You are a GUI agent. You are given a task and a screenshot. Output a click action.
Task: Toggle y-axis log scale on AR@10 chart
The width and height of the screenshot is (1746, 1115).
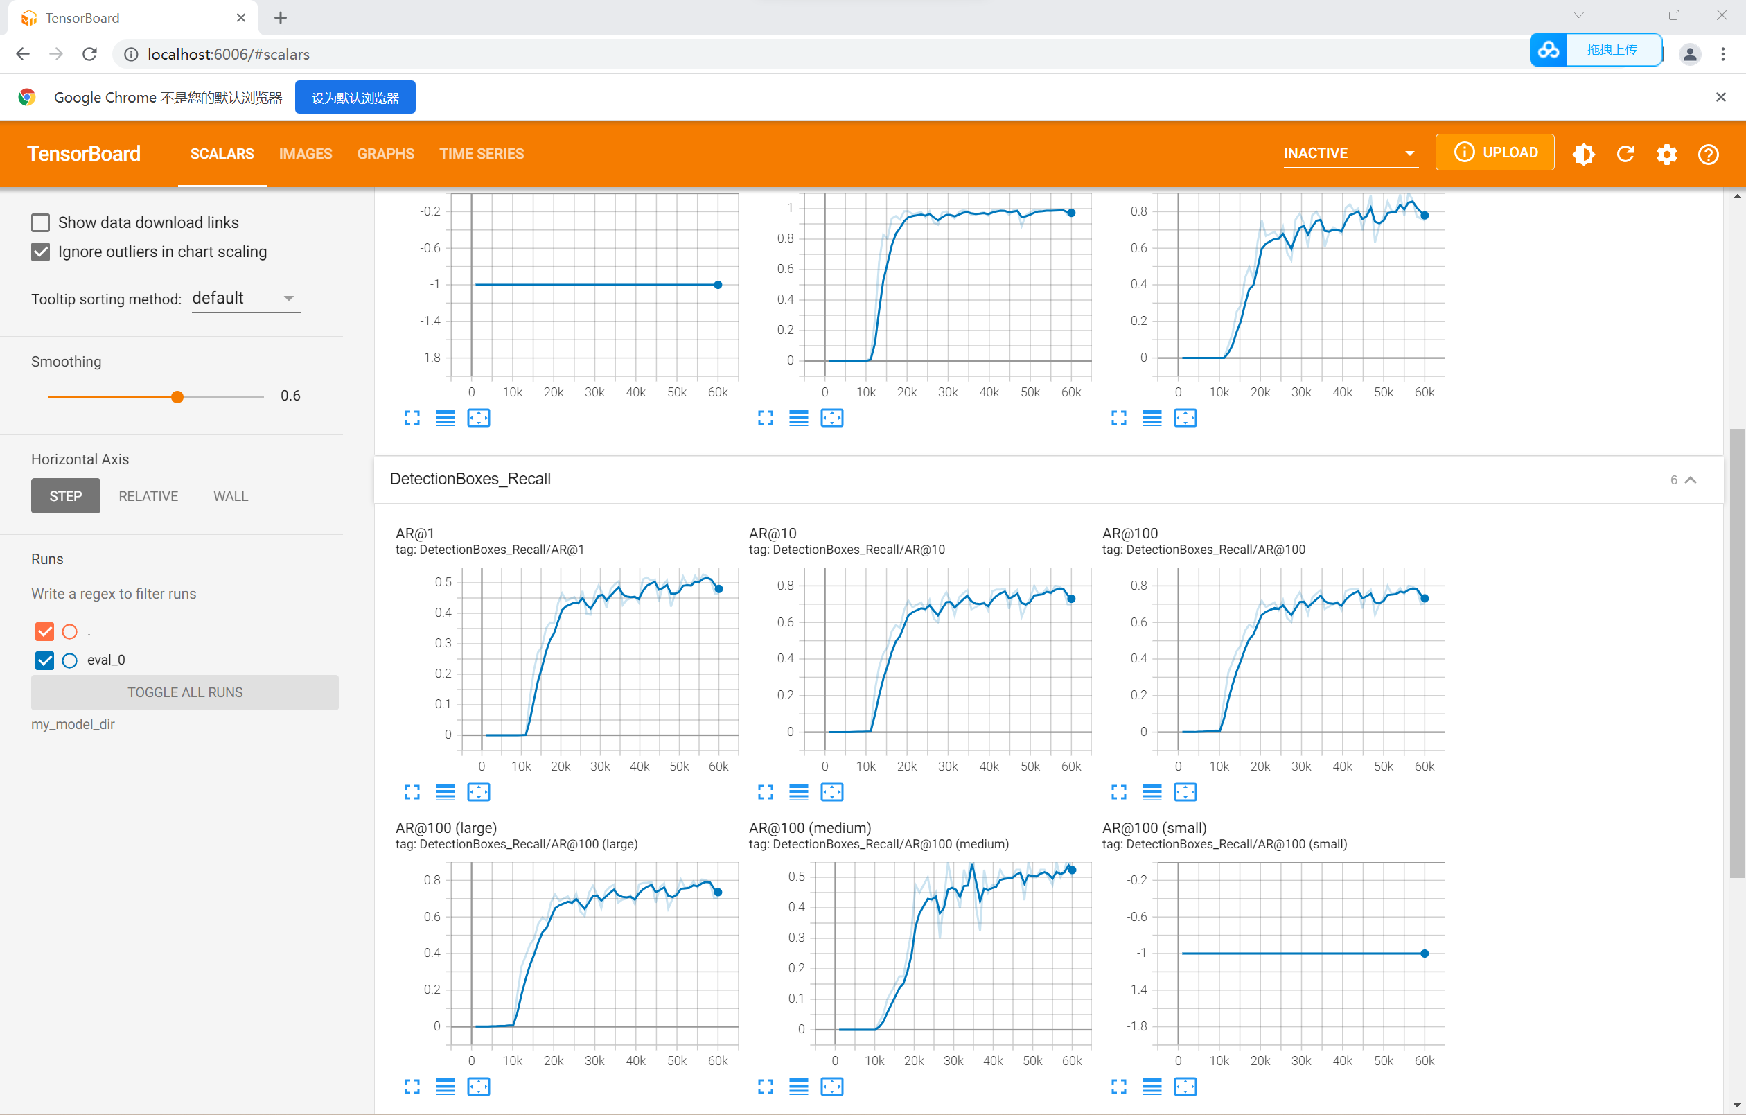(798, 792)
